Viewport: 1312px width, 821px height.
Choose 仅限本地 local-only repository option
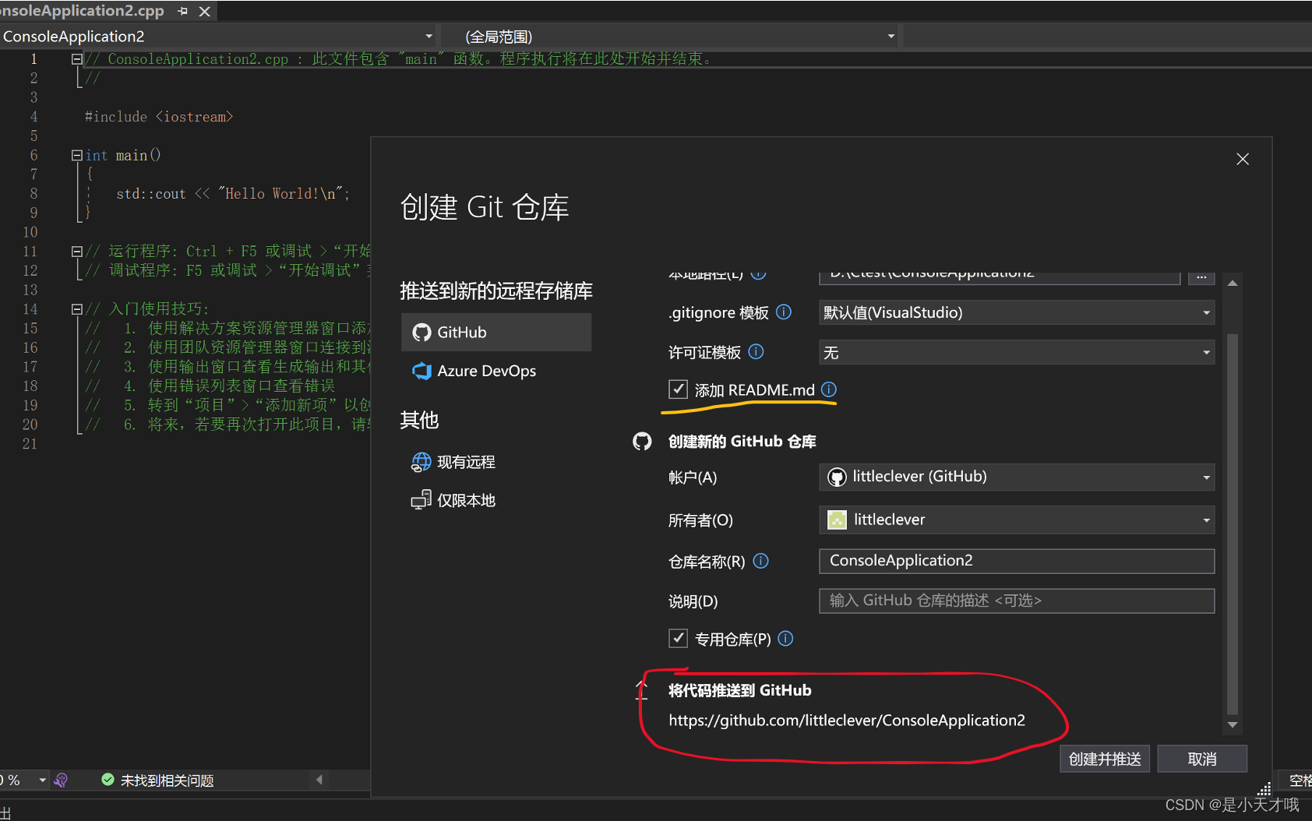pyautogui.click(x=466, y=499)
